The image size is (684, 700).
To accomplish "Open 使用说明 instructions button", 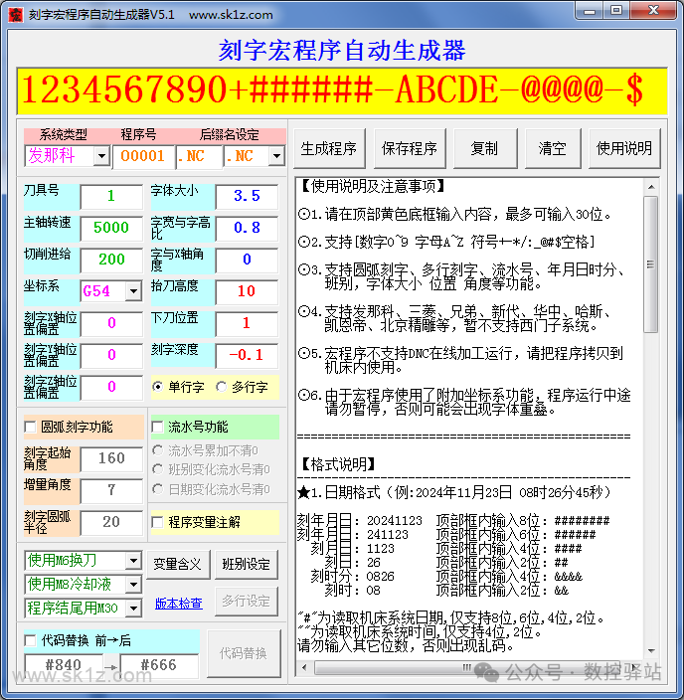I will (624, 149).
